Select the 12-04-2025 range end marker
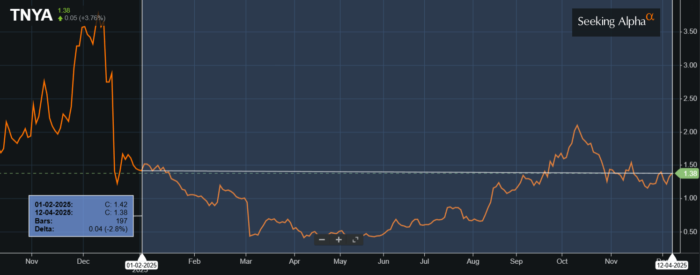The height and width of the screenshot is (275, 700). [672, 265]
